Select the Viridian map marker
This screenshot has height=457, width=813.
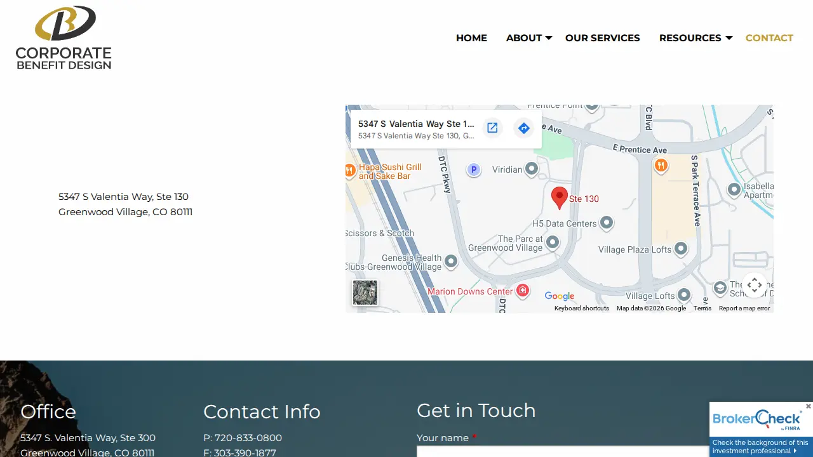tap(532, 169)
